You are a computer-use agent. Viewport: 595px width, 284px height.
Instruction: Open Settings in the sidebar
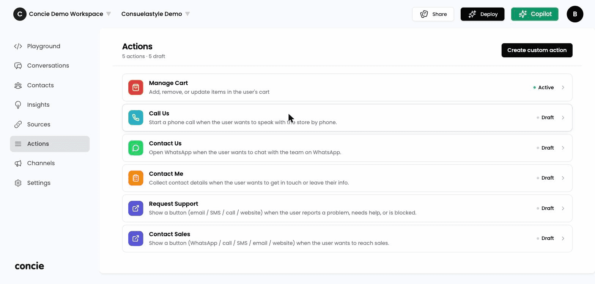click(x=50, y=183)
